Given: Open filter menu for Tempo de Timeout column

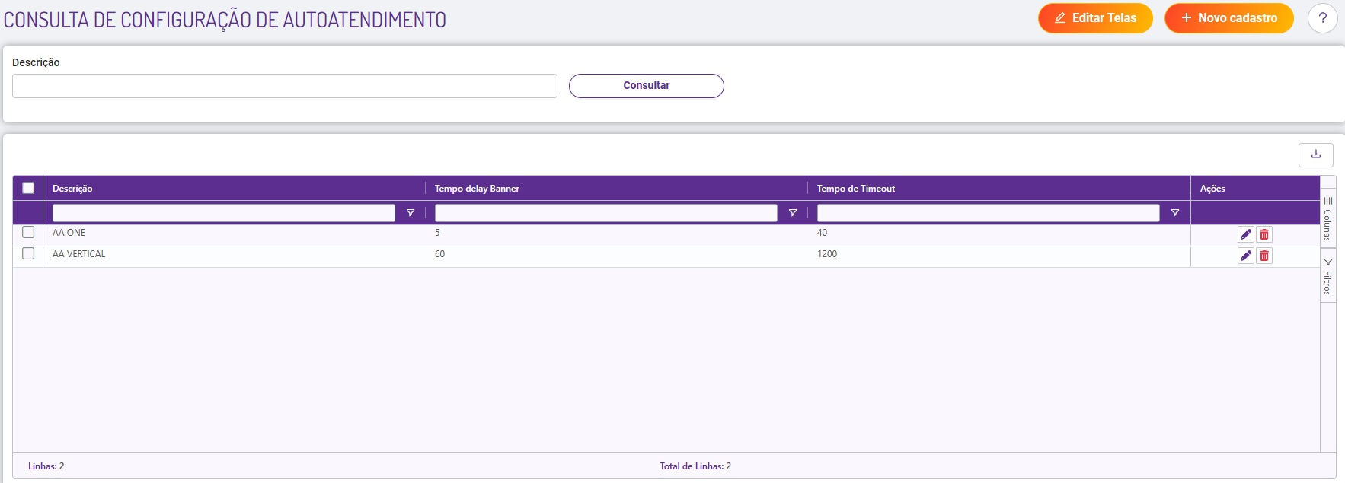Looking at the screenshot, I should (x=1175, y=213).
